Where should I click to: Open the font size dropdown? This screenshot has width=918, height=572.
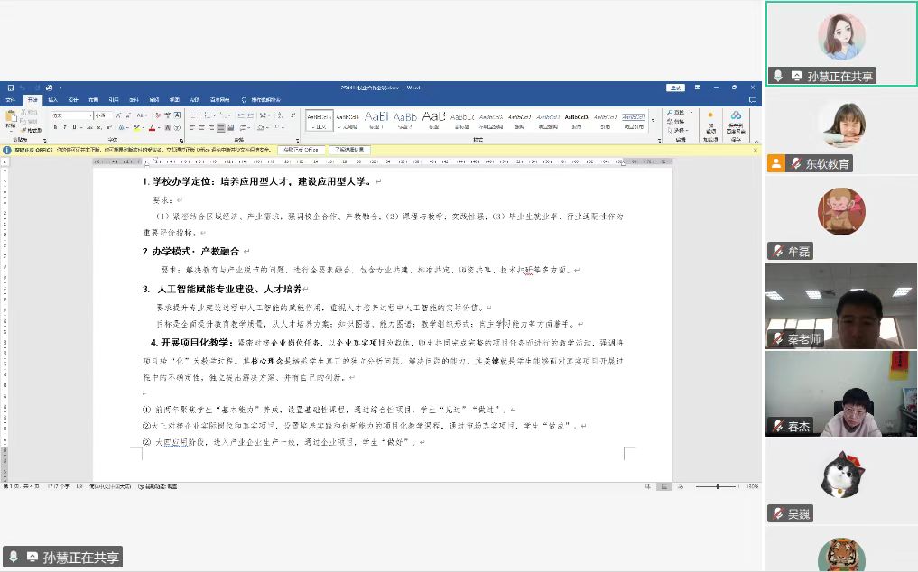pos(112,115)
